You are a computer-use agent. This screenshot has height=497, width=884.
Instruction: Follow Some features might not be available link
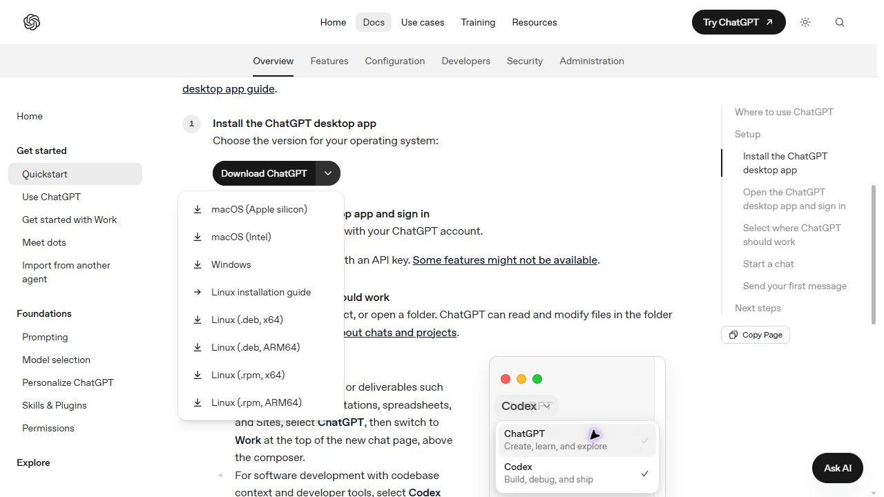point(505,260)
